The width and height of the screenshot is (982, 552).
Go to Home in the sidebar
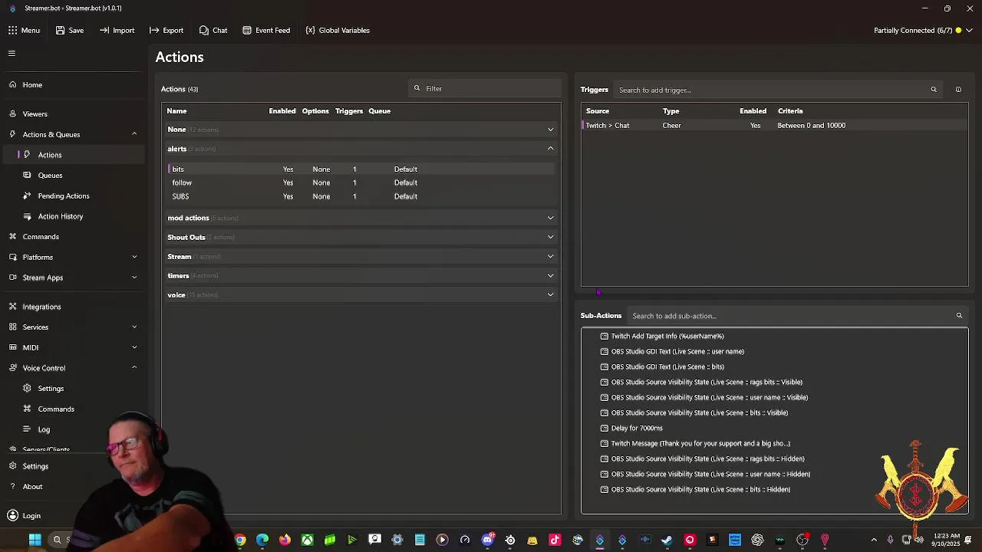click(x=73, y=85)
